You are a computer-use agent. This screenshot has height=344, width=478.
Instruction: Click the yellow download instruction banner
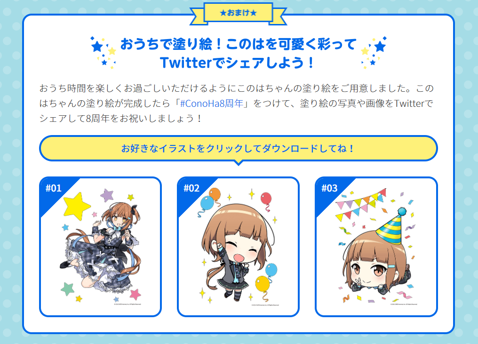[239, 149]
